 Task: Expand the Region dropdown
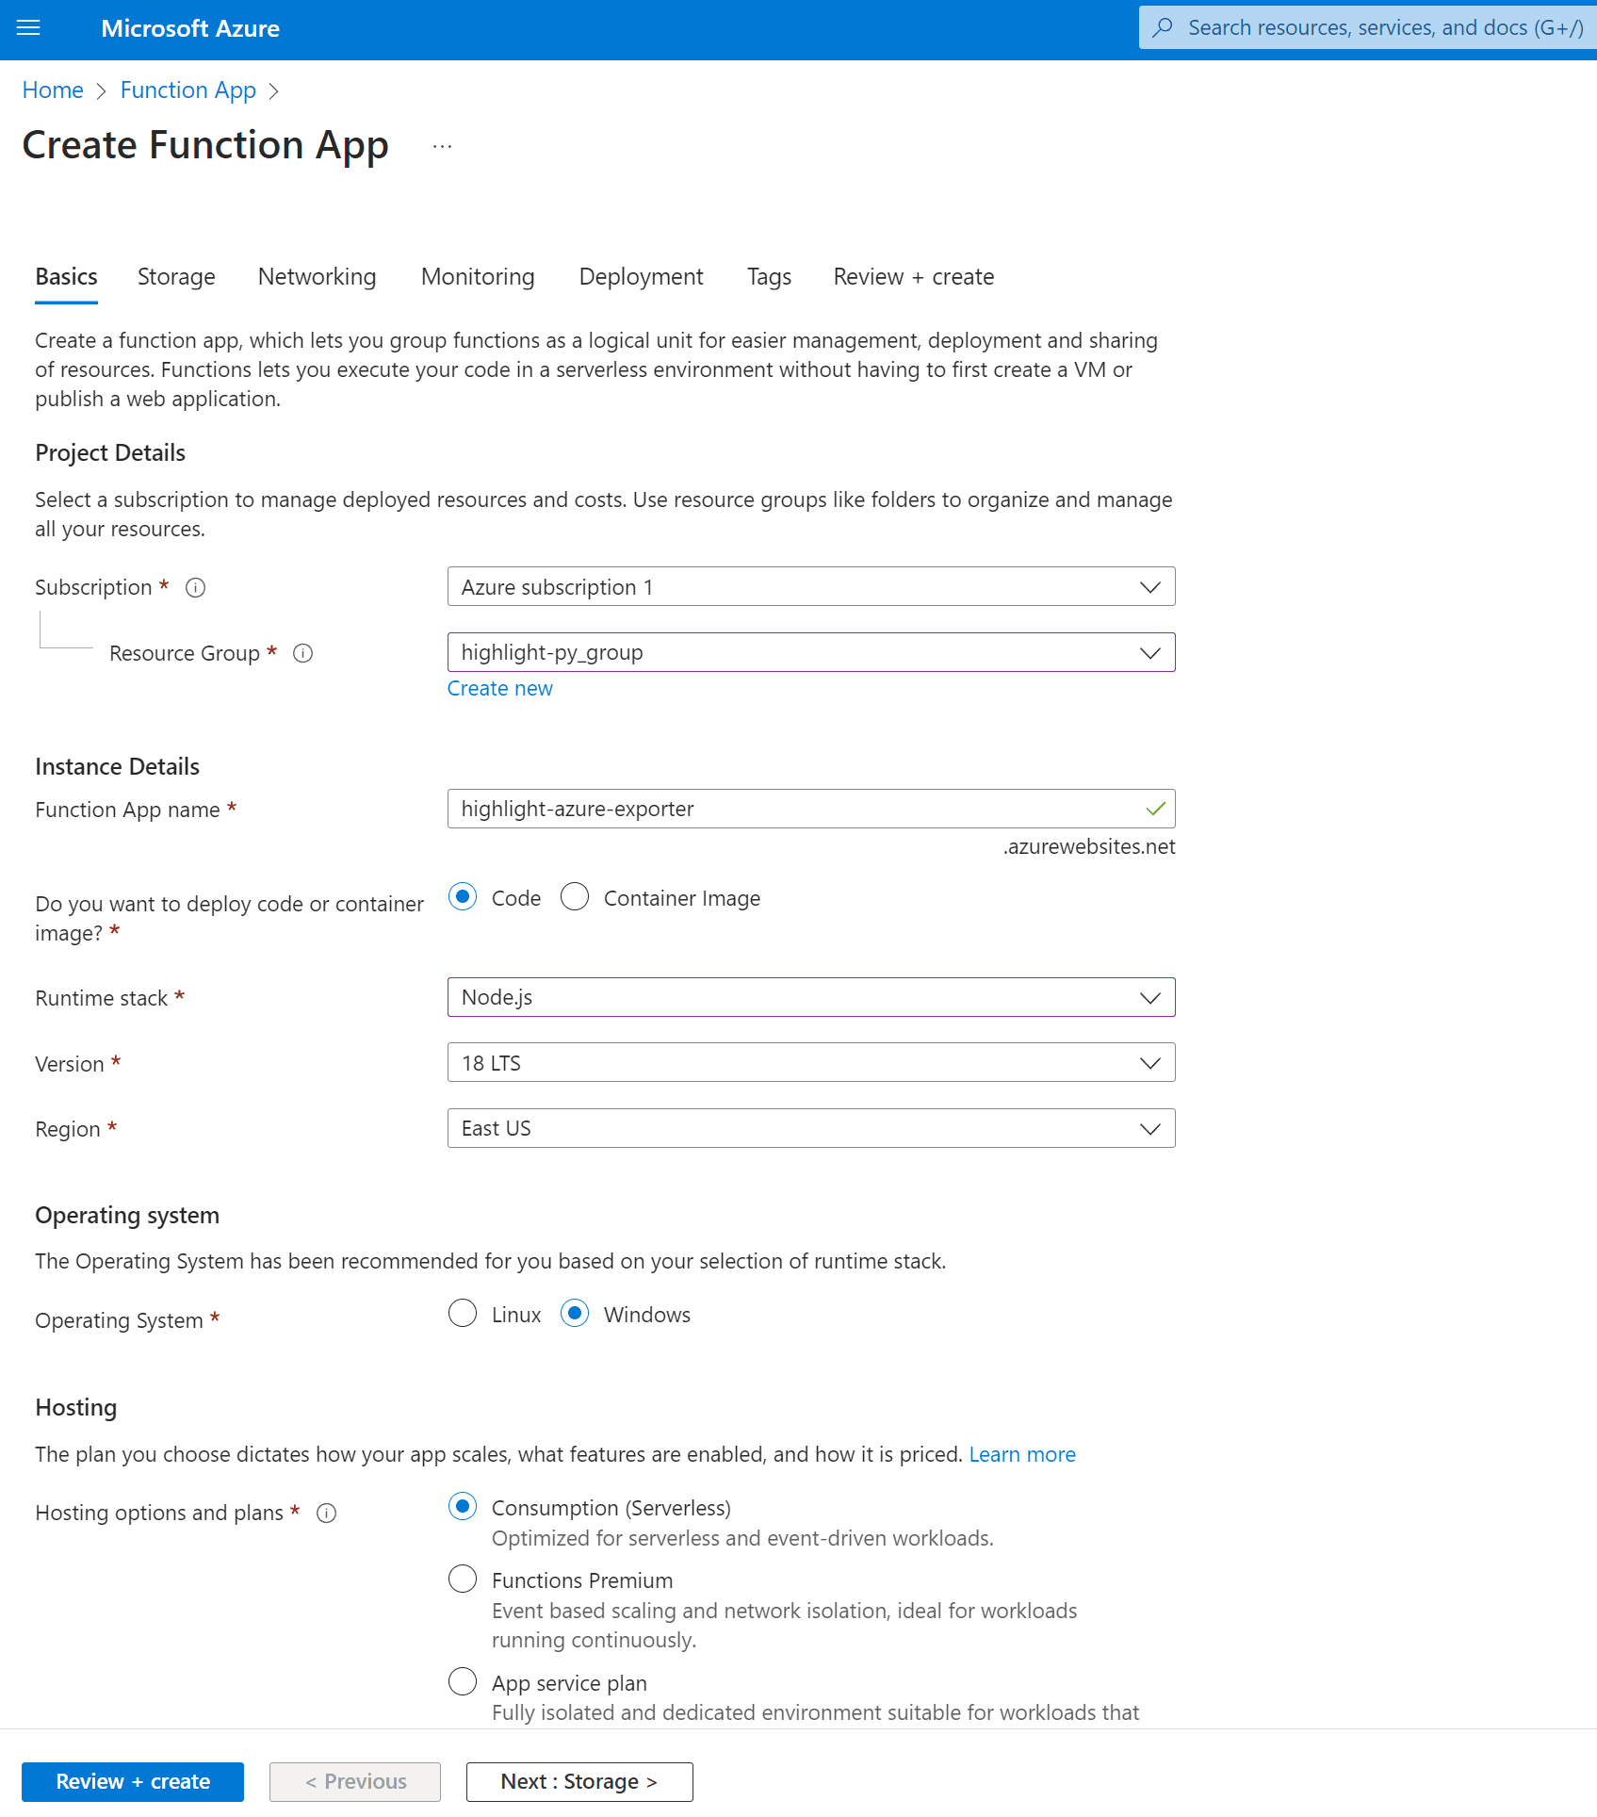click(810, 1129)
